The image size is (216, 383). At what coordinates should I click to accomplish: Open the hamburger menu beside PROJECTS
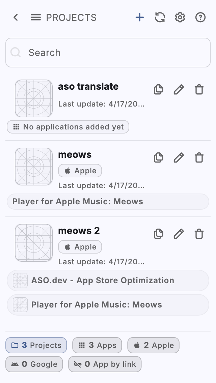(x=36, y=17)
